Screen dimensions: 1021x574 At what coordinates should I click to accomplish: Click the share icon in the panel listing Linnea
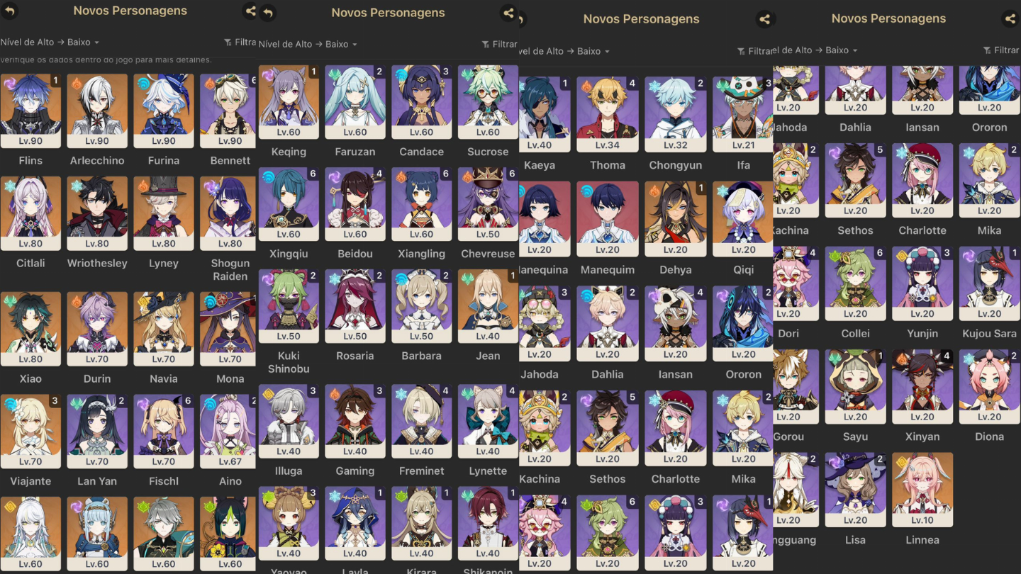(1010, 19)
